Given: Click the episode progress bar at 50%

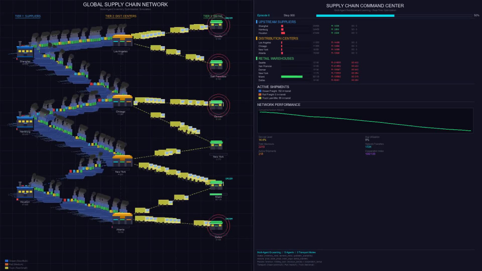Looking at the screenshot, I should point(394,15).
